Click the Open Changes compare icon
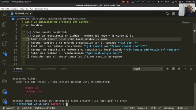 (x=168, y=13)
